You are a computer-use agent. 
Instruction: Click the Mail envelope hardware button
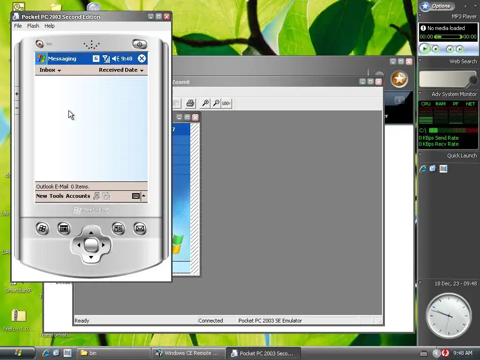click(x=140, y=228)
